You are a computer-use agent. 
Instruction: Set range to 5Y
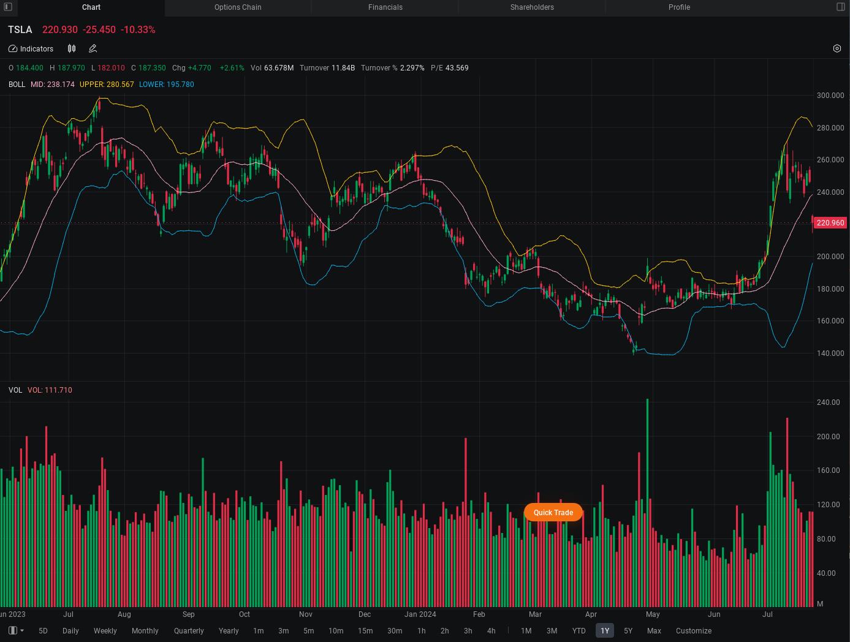(x=628, y=630)
